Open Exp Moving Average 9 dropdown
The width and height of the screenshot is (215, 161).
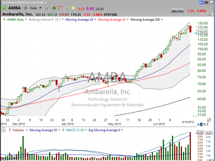(122, 130)
